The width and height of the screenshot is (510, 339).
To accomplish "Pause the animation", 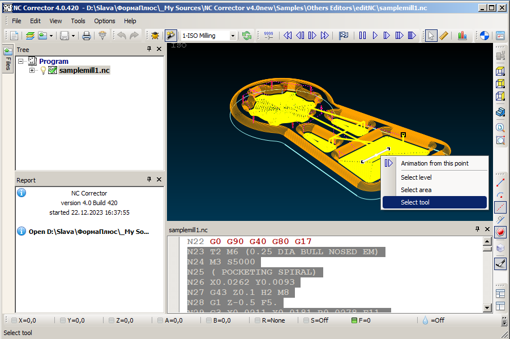I will click(x=362, y=36).
